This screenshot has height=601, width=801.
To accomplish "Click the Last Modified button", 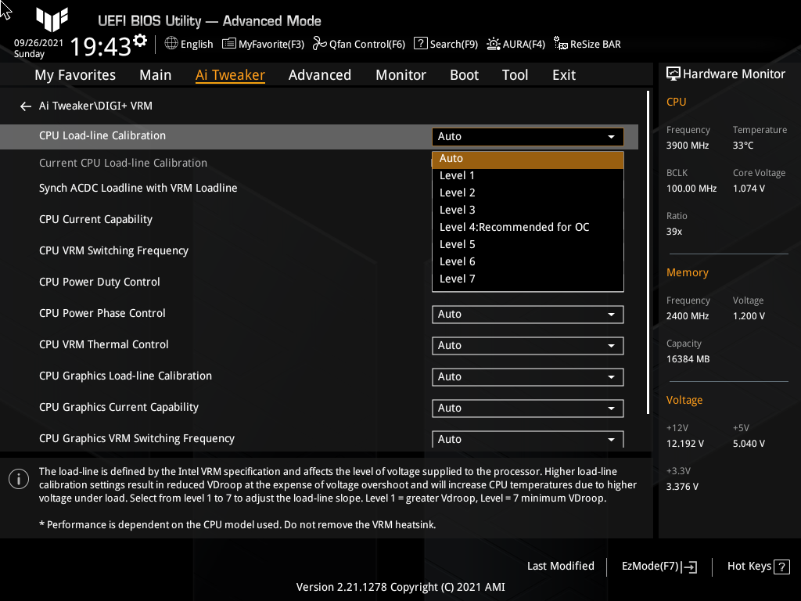I will 560,566.
